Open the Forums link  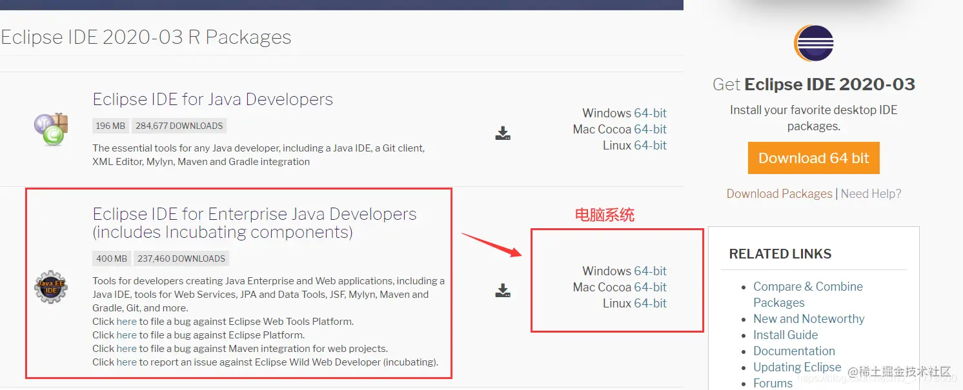tap(773, 383)
